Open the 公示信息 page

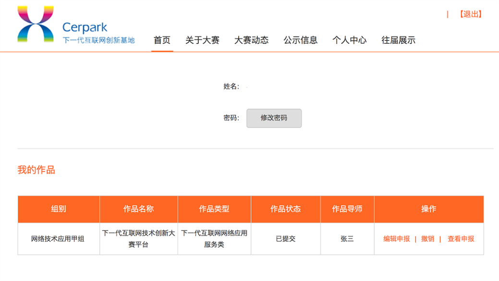pyautogui.click(x=300, y=40)
